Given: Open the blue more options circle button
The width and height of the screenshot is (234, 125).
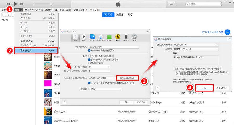Looking at the screenshot, I should (227, 32).
